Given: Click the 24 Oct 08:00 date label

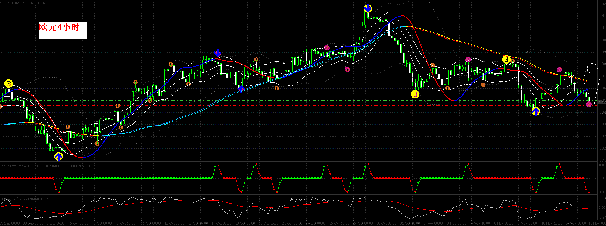Looking at the screenshot, I should (x=315, y=223).
